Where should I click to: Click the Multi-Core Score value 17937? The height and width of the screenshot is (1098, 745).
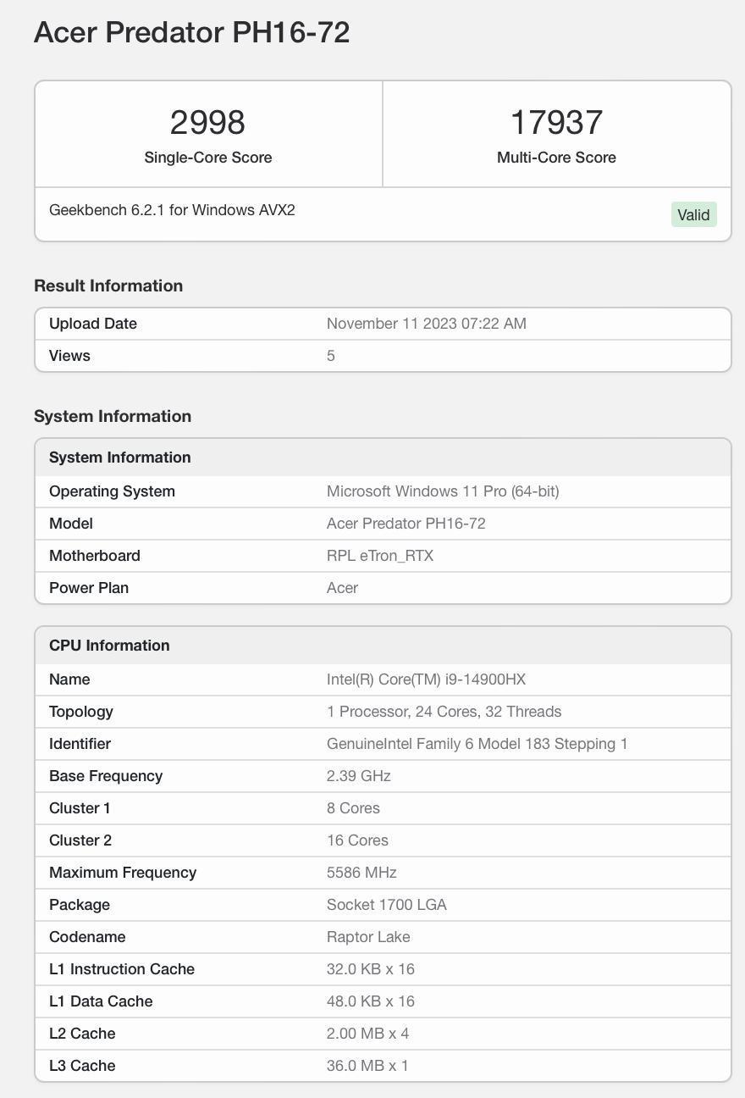coord(556,122)
